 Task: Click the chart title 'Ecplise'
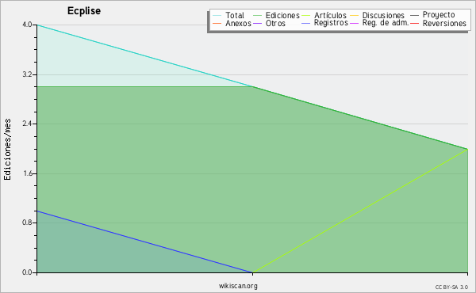(84, 11)
